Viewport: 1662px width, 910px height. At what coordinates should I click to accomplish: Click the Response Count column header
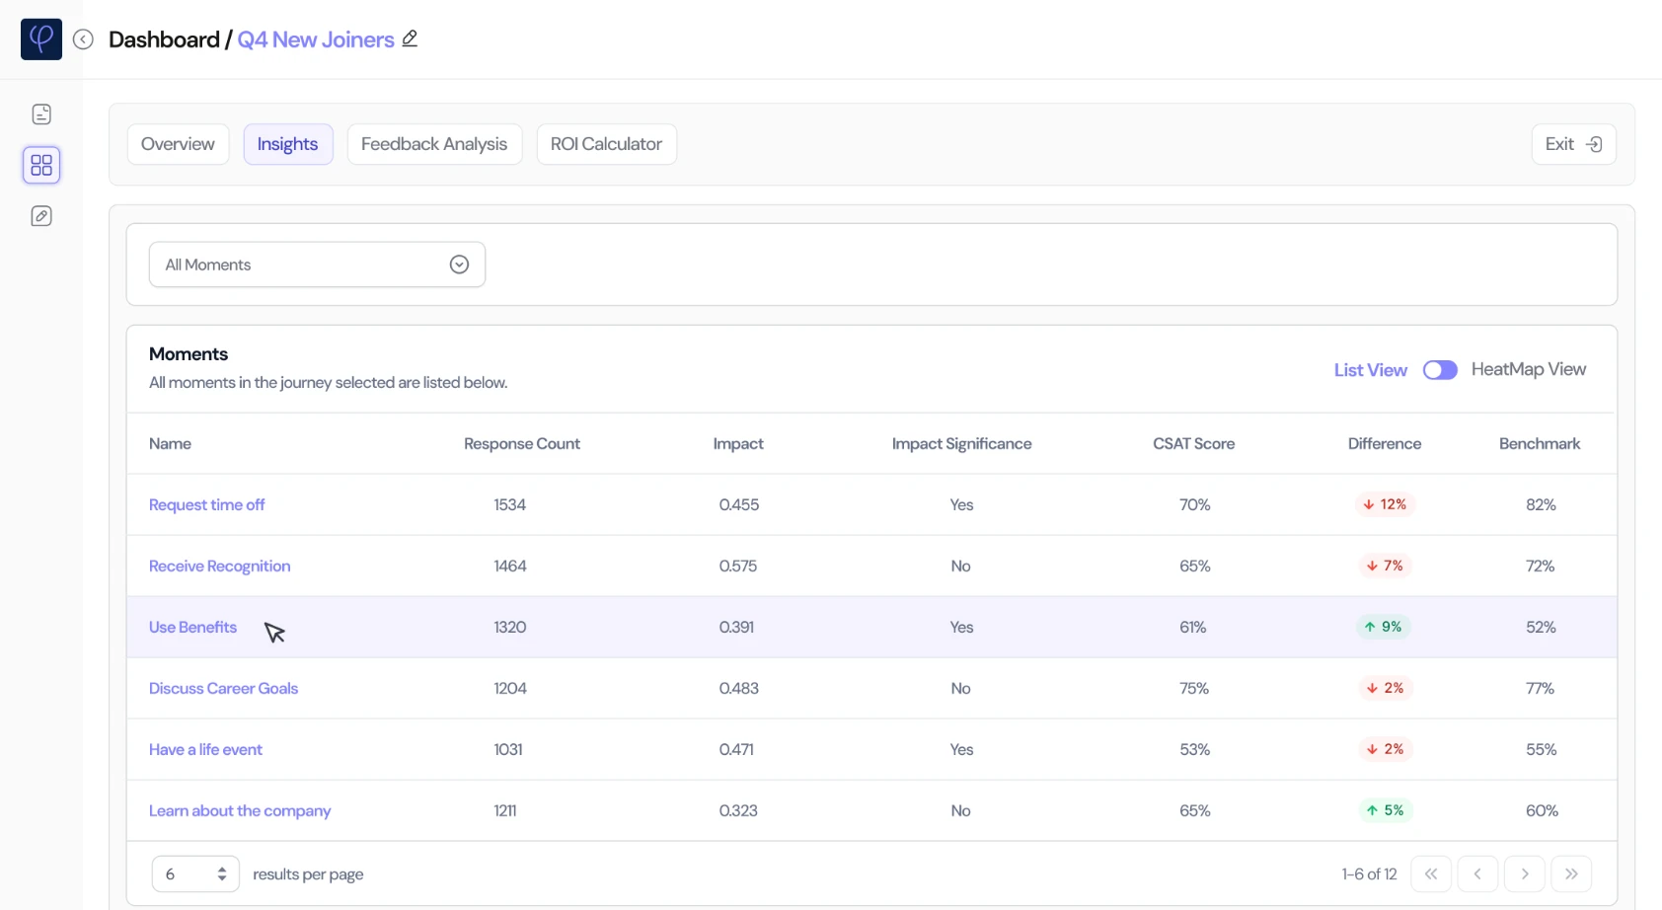click(522, 443)
